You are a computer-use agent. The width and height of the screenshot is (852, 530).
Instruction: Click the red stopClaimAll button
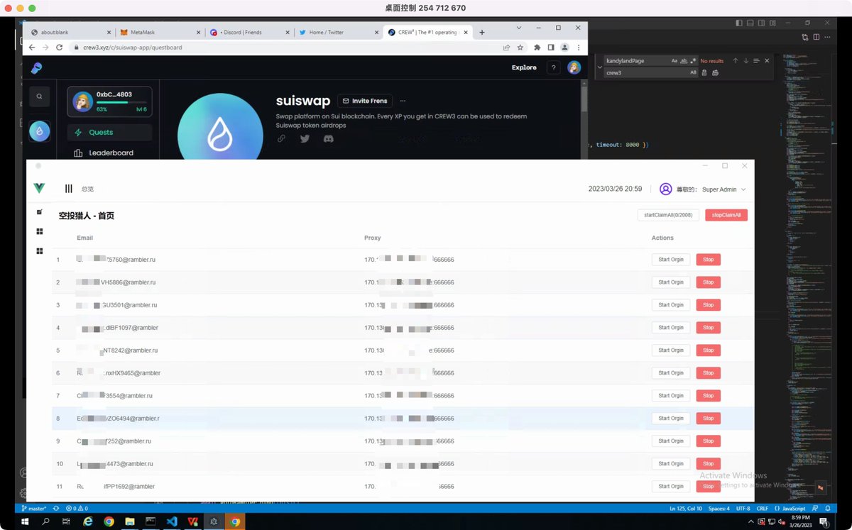pyautogui.click(x=726, y=215)
